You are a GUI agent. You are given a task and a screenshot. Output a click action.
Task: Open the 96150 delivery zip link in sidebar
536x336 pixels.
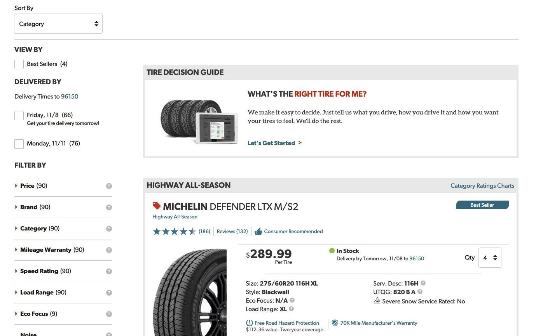pos(70,97)
